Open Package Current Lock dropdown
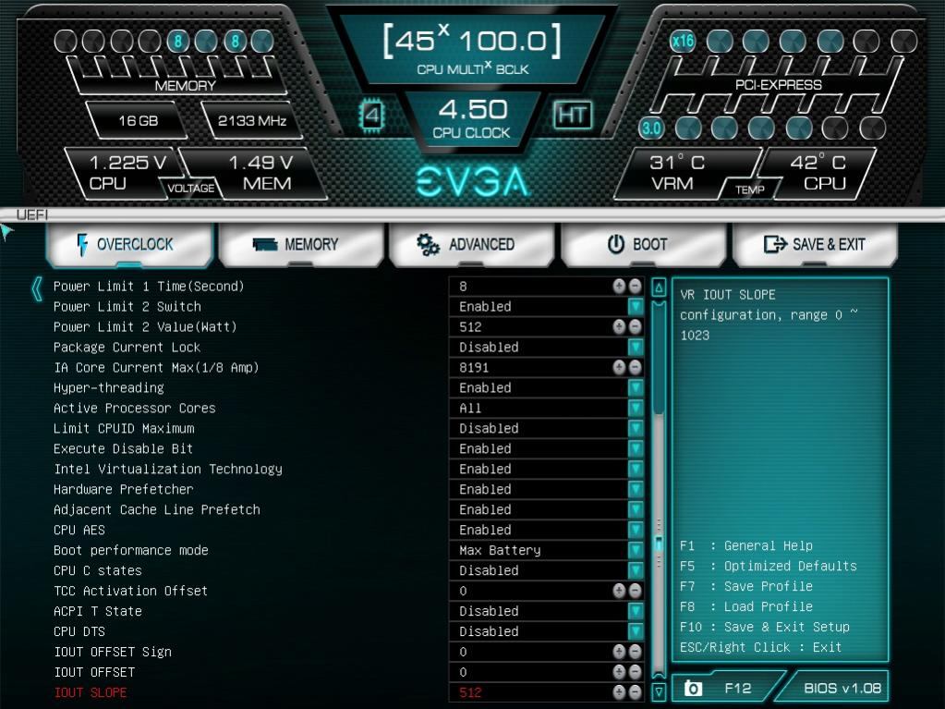 [636, 348]
